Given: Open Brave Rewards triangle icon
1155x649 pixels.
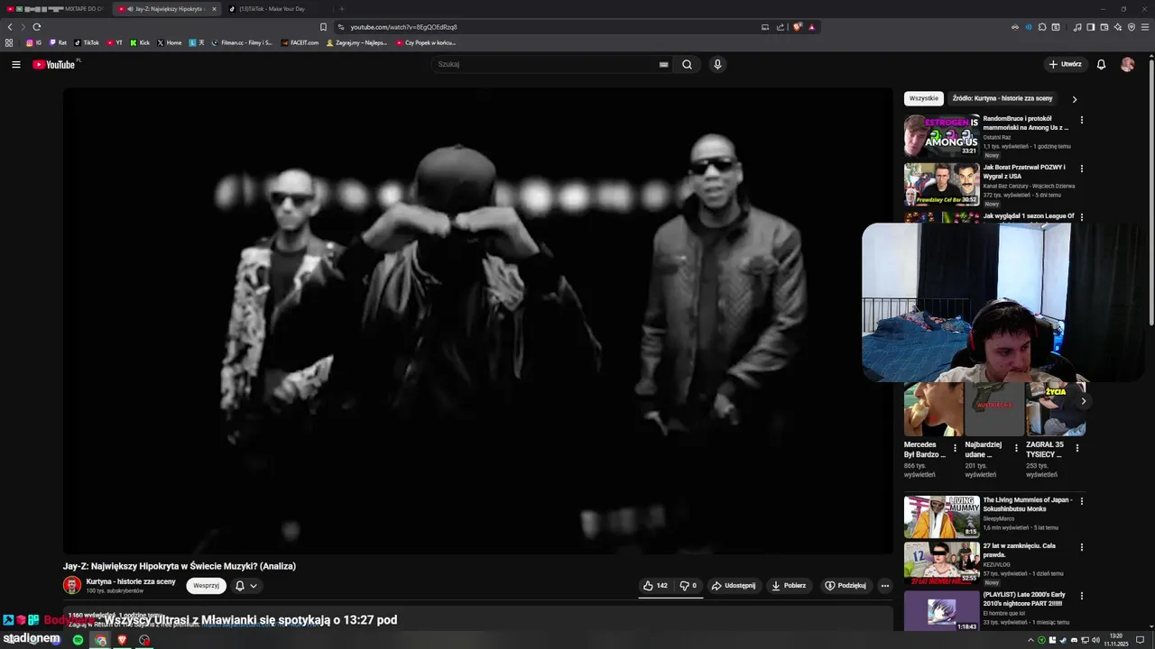Looking at the screenshot, I should click(812, 27).
